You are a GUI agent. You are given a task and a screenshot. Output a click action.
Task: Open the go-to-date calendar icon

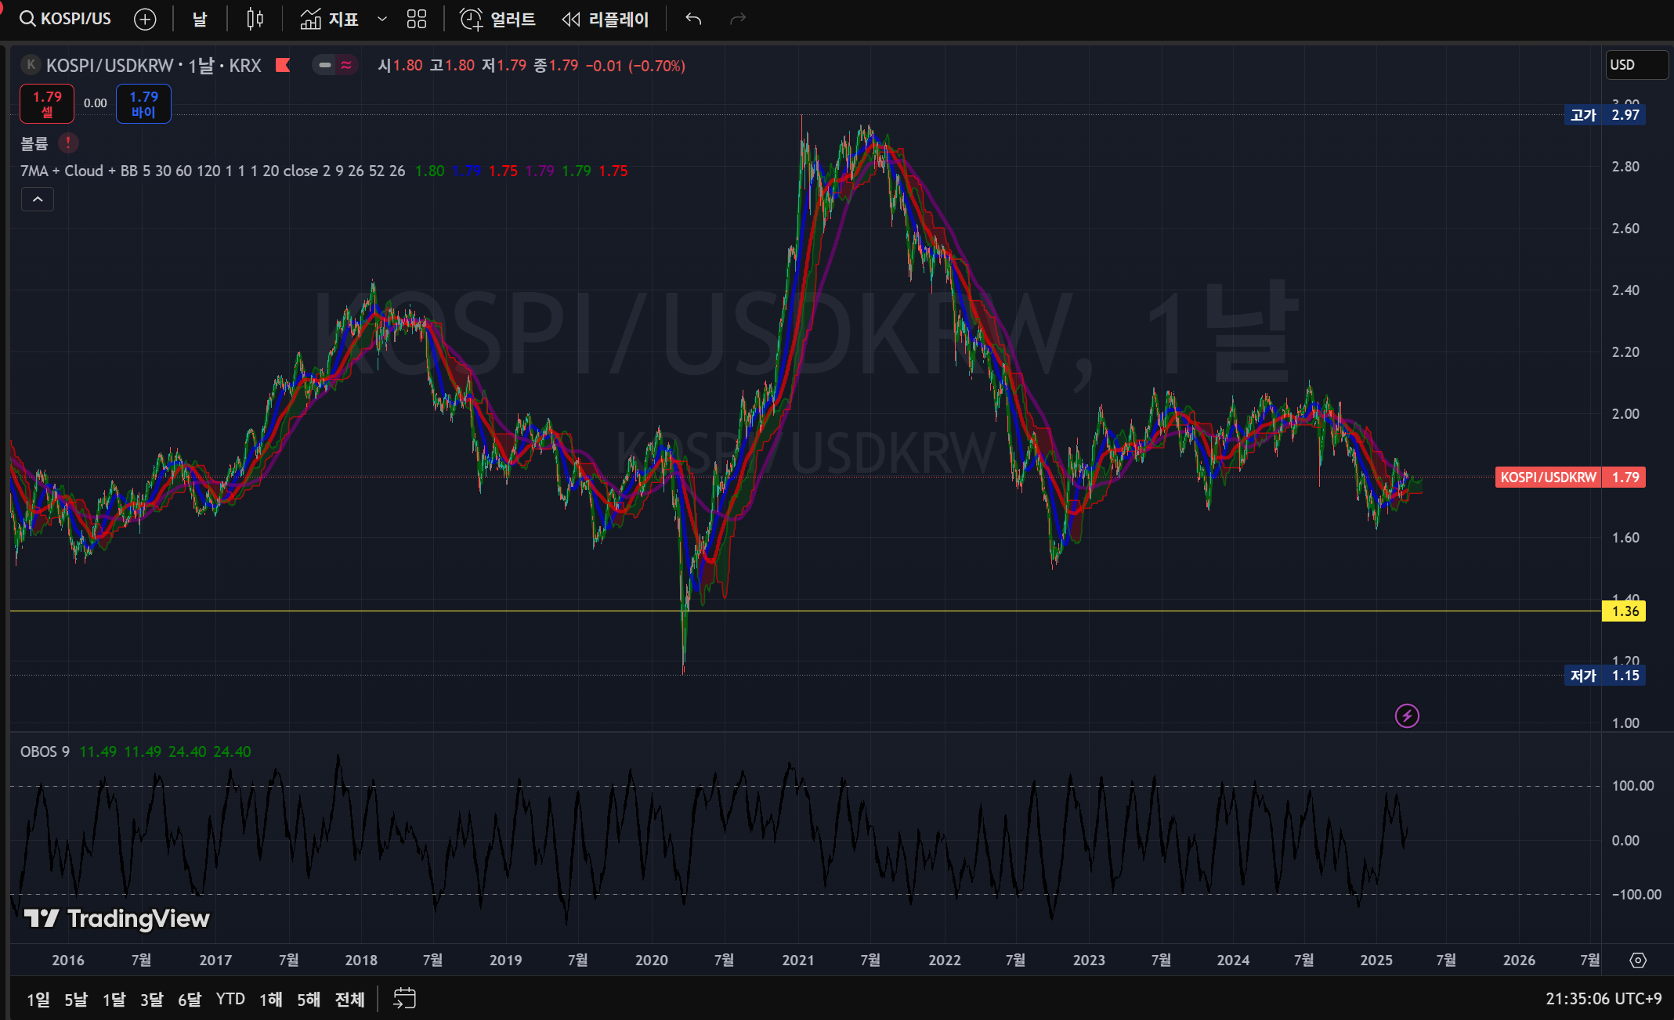[x=404, y=998]
